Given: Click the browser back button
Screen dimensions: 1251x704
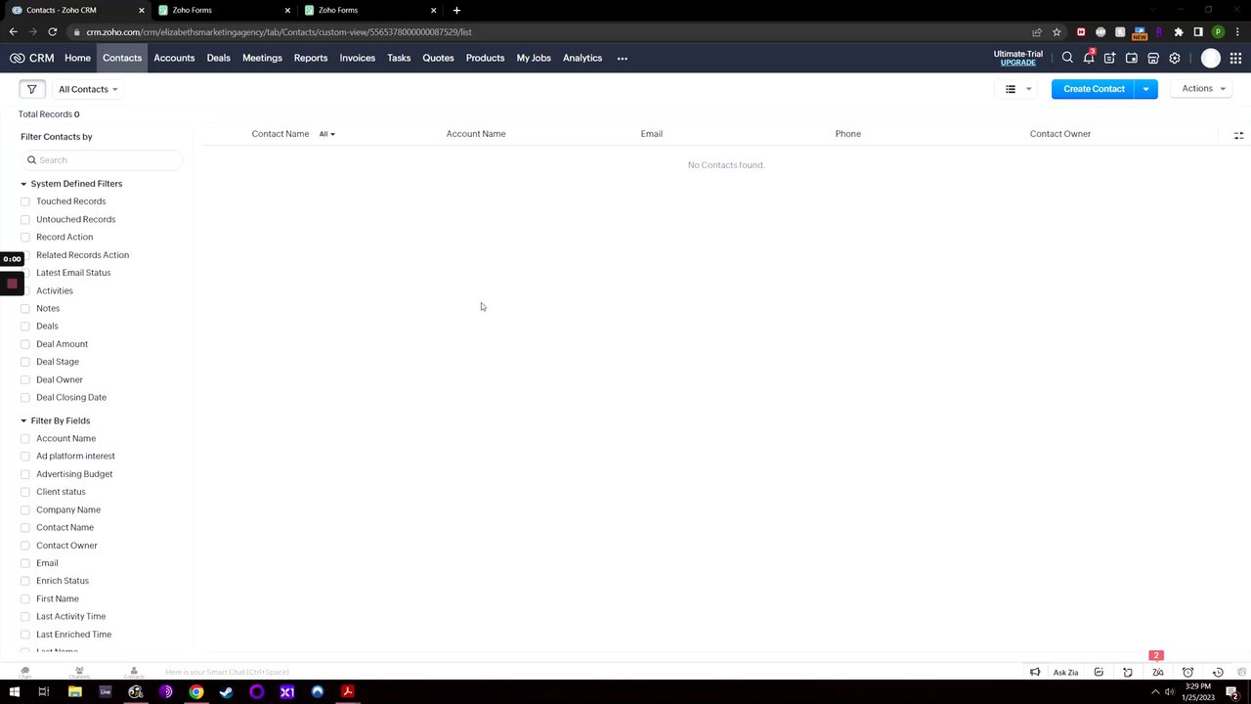Looking at the screenshot, I should [x=14, y=31].
